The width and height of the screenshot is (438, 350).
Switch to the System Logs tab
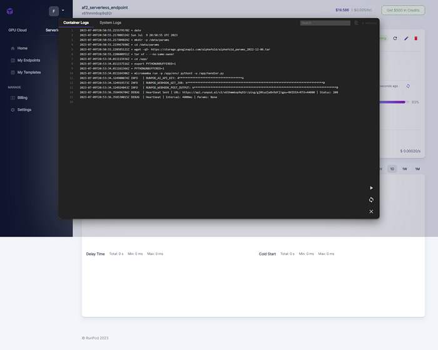tap(110, 23)
